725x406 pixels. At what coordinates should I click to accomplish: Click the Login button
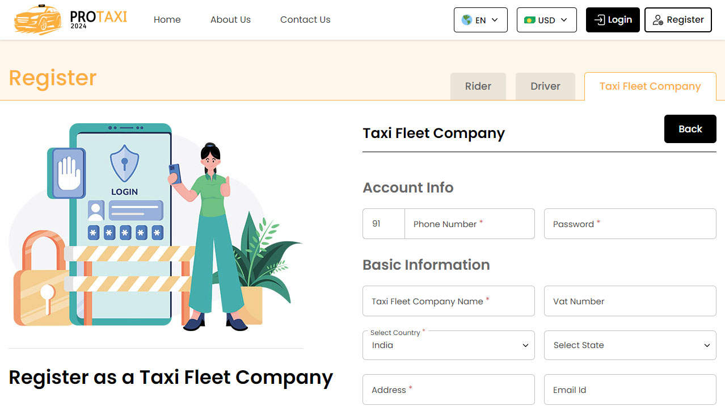(613, 20)
